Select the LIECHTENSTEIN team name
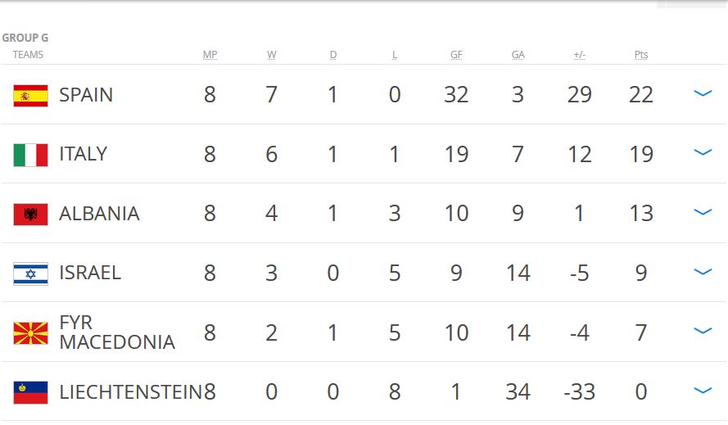The width and height of the screenshot is (728, 425). [x=130, y=392]
